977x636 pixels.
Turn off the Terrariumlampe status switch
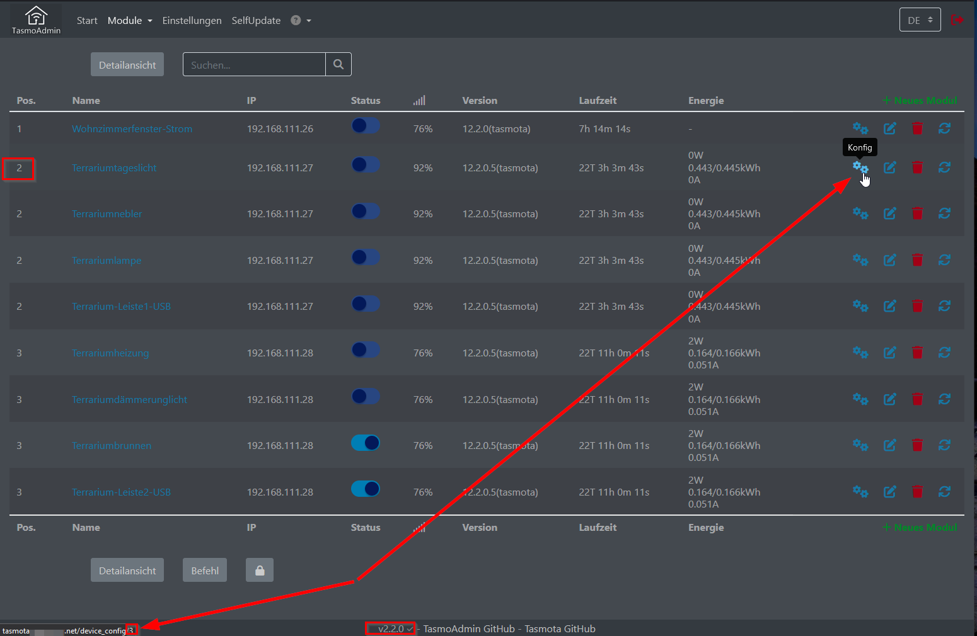tap(366, 257)
